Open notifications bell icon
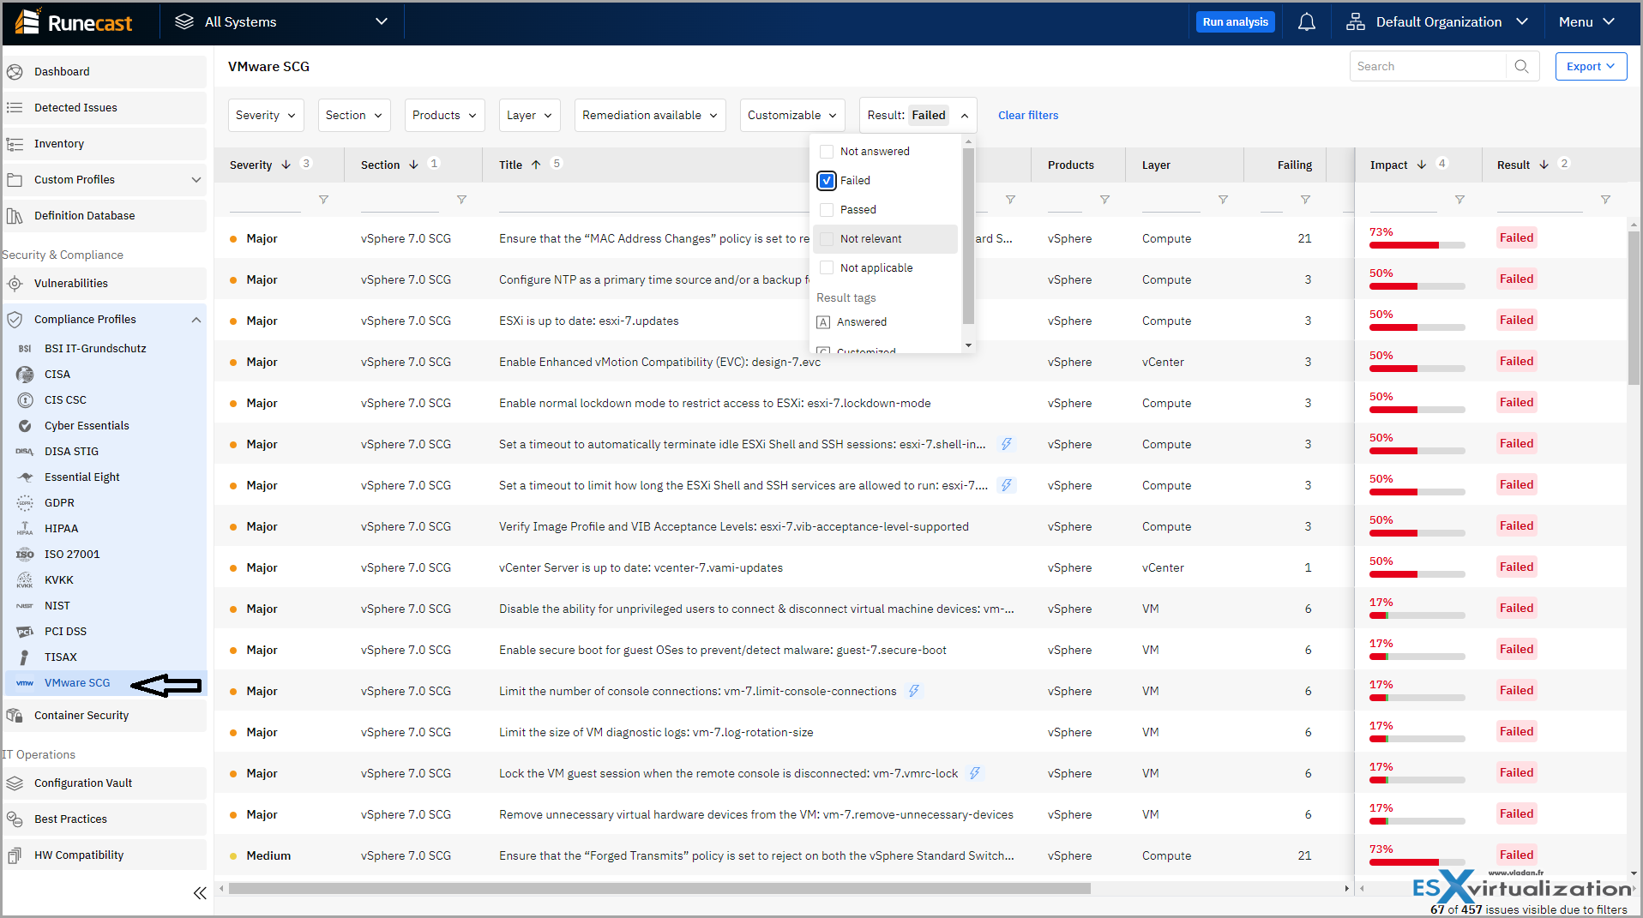This screenshot has height=918, width=1643. point(1306,22)
